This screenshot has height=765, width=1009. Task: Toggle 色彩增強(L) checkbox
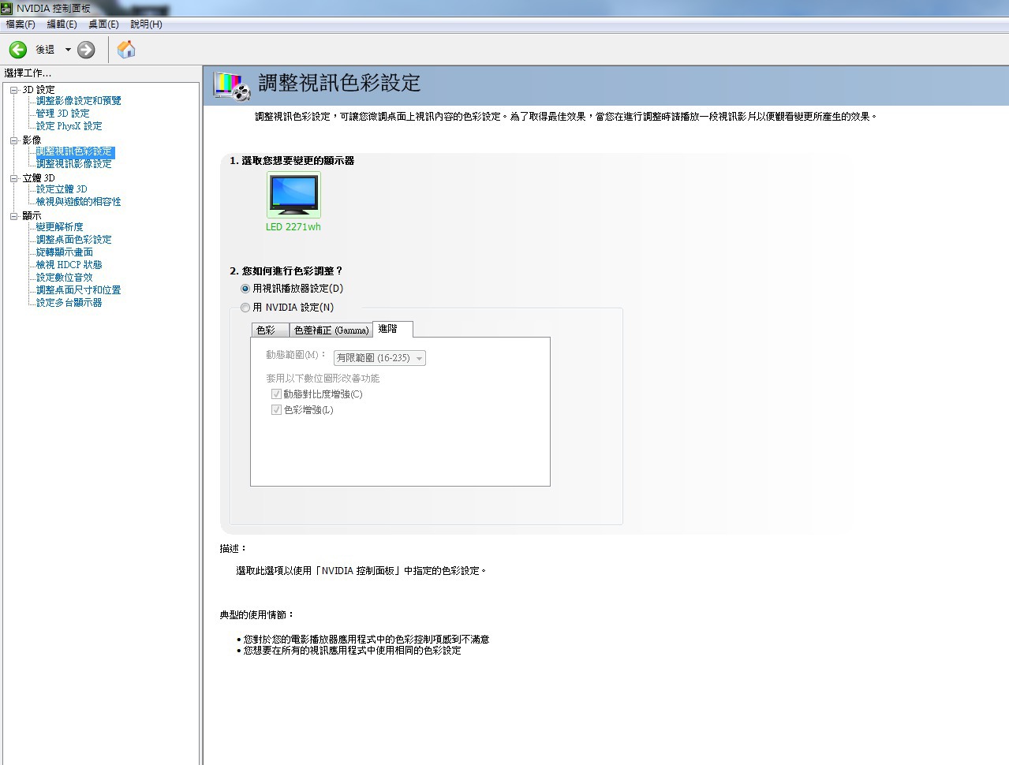coord(276,410)
